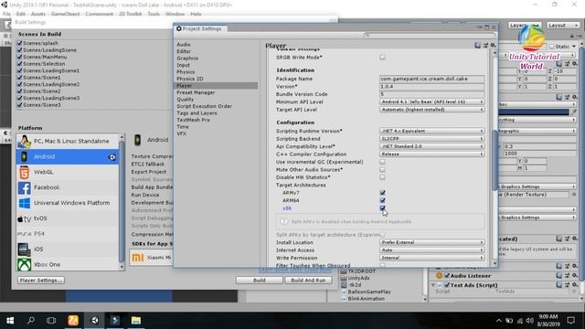Image resolution: width=585 pixels, height=329 pixels.
Task: Open Windows Start menu
Action: pyautogui.click(x=10, y=321)
